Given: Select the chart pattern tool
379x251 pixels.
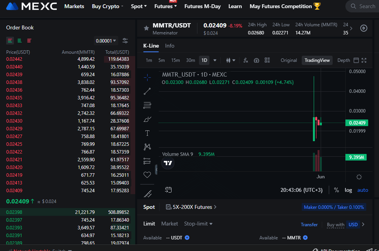Looking at the screenshot, I should tap(147, 147).
